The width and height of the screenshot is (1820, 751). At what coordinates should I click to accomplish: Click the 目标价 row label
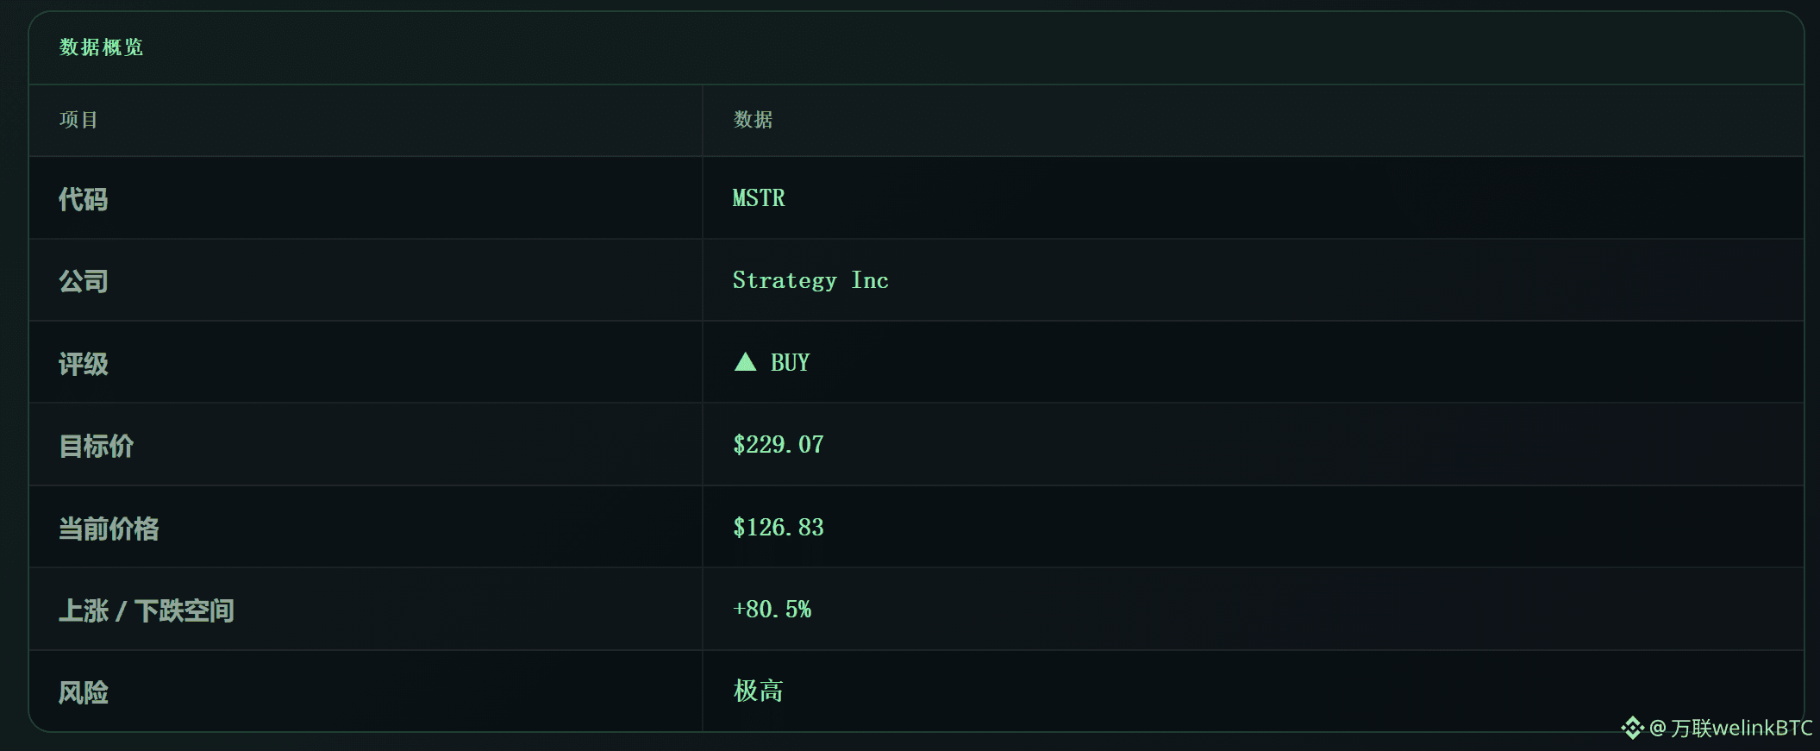(96, 446)
